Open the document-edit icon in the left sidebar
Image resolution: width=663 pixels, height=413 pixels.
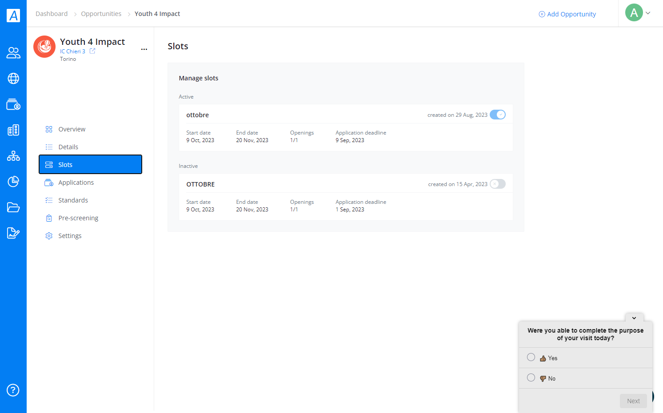click(x=13, y=233)
